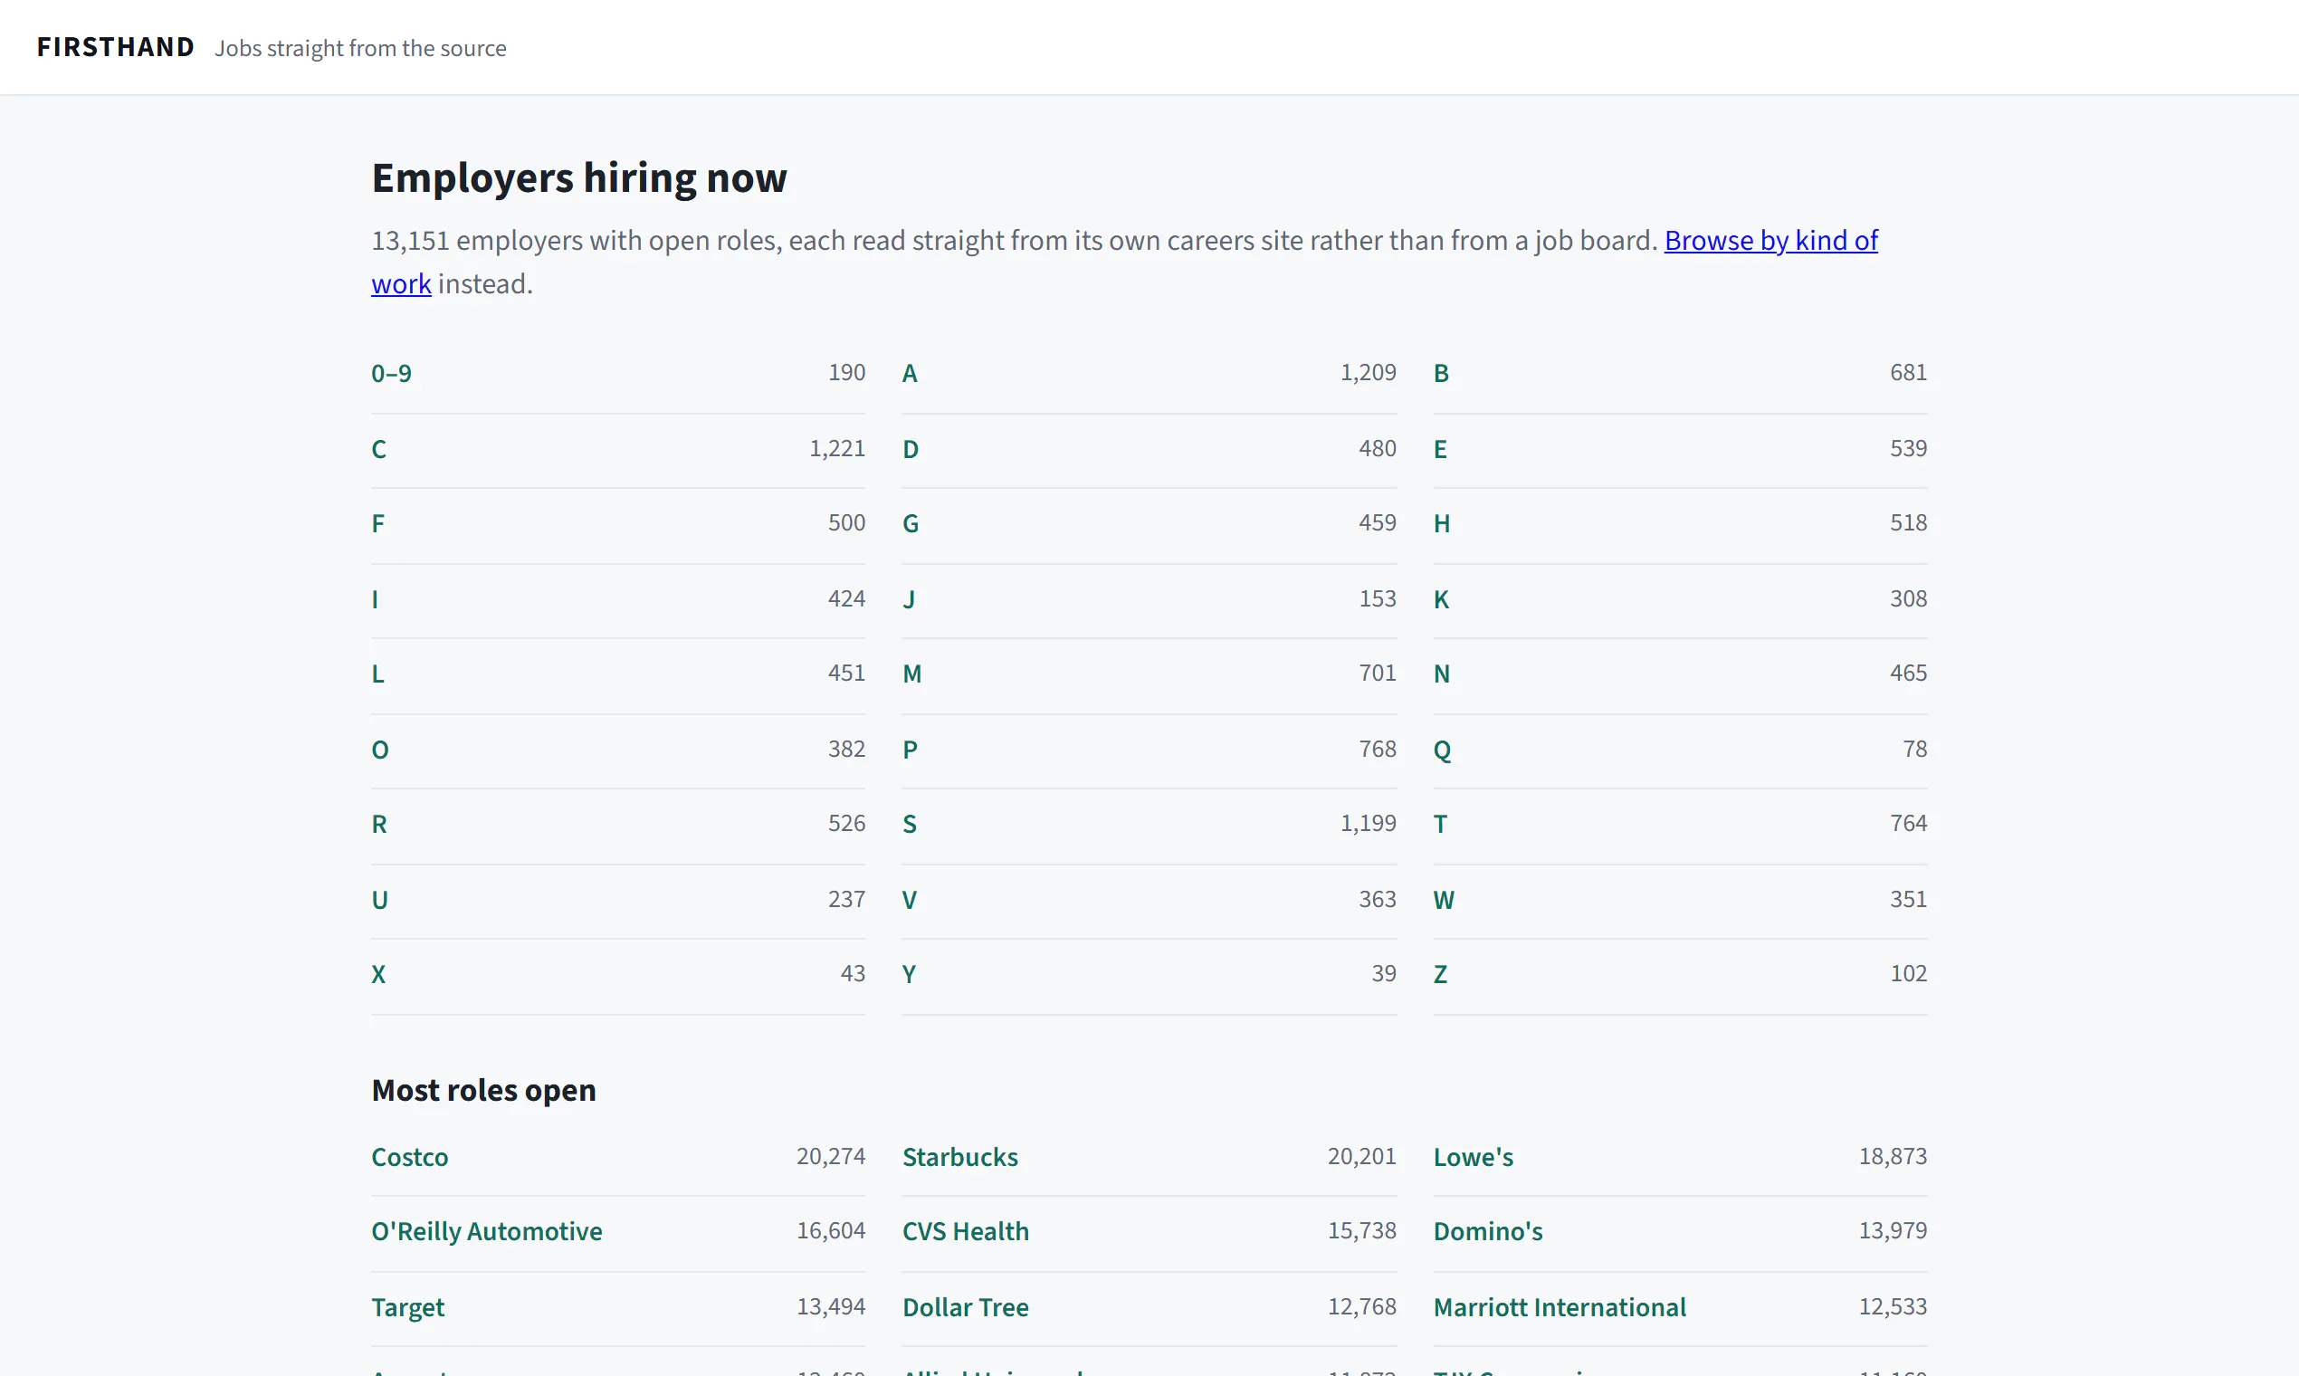The image size is (2299, 1376).
Task: Select letter D in the index
Action: click(911, 450)
